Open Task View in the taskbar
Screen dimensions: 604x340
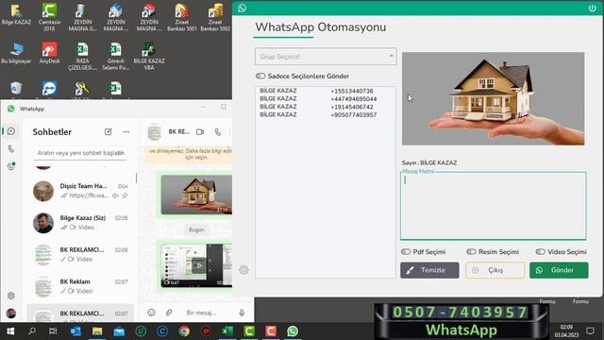tap(53, 331)
